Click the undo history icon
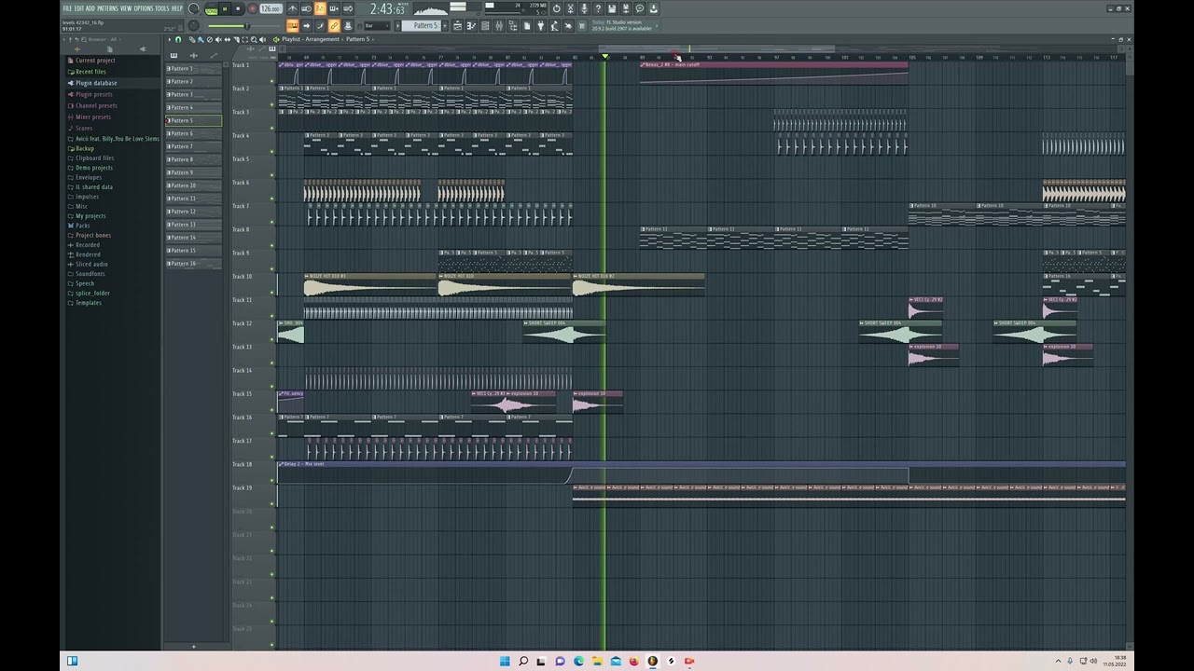This screenshot has height=671, width=1194. click(557, 8)
